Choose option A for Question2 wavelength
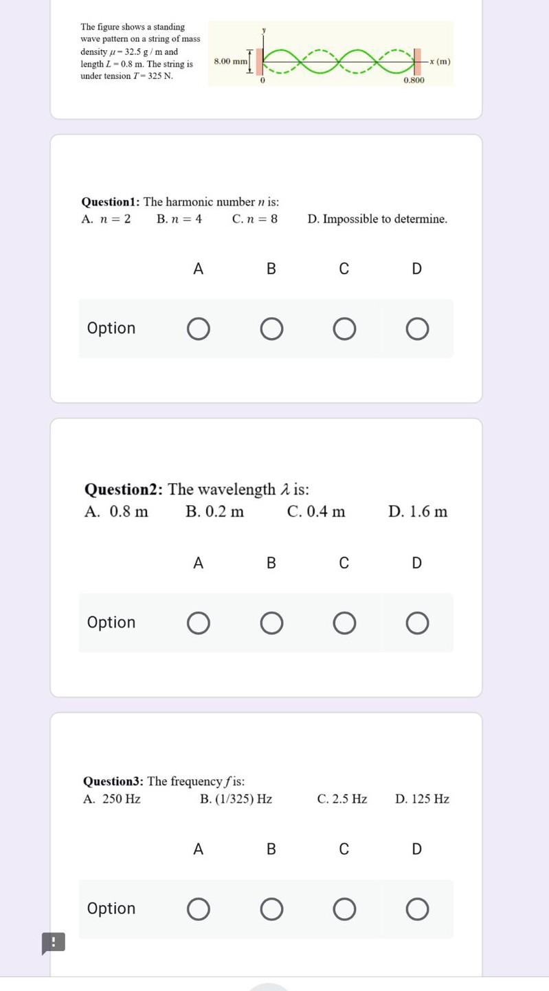 199,623
